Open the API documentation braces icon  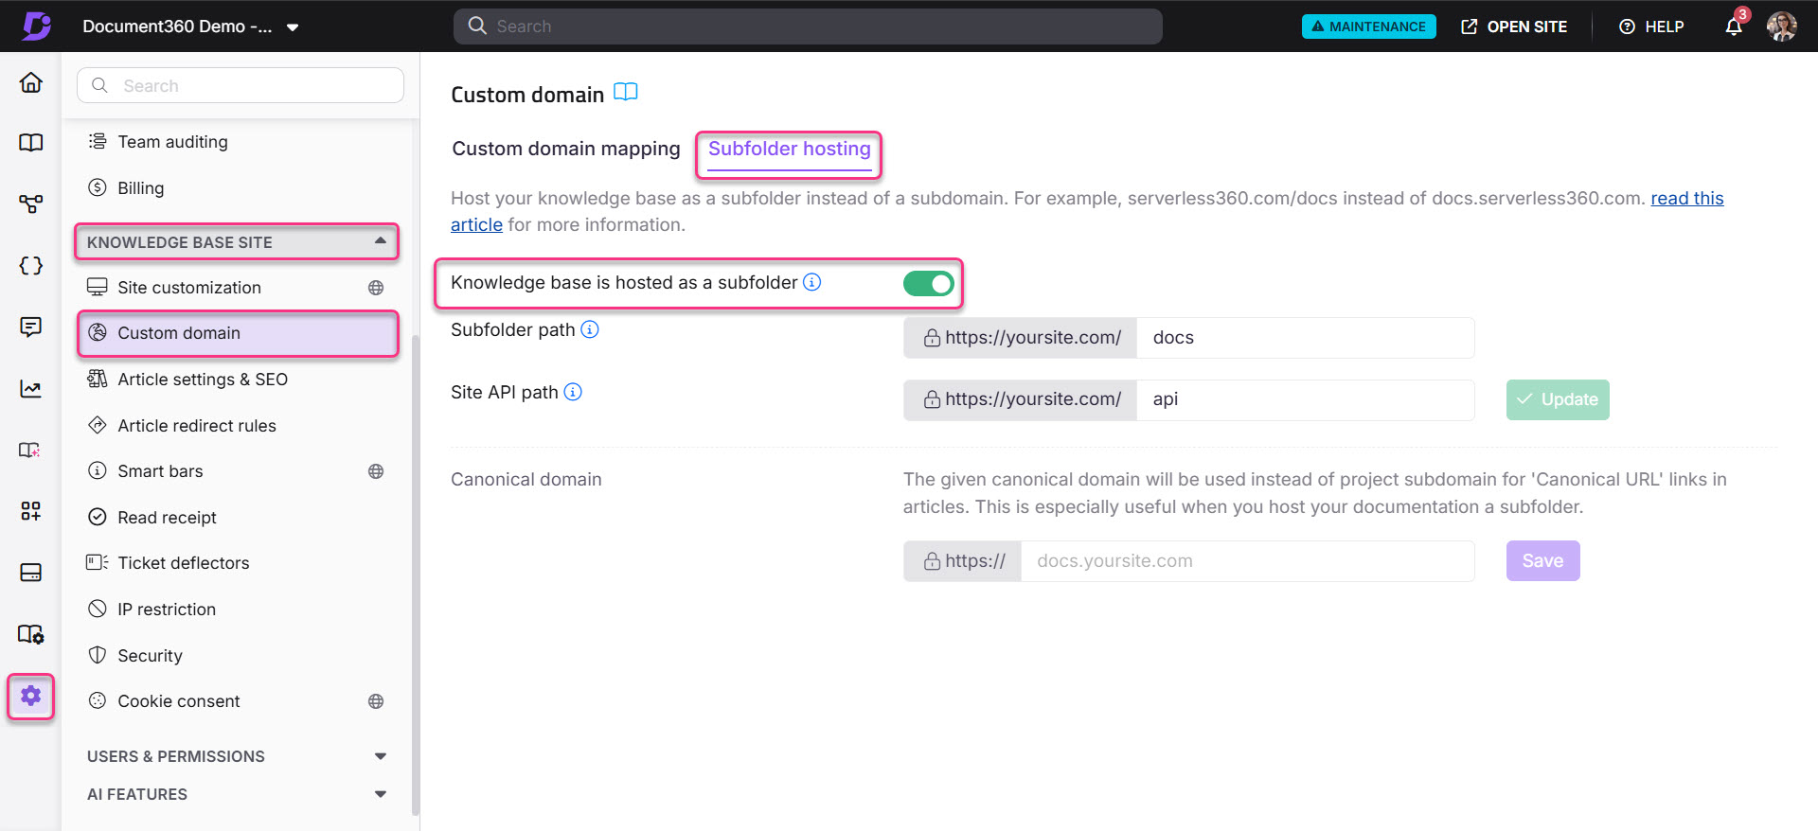[x=30, y=266]
